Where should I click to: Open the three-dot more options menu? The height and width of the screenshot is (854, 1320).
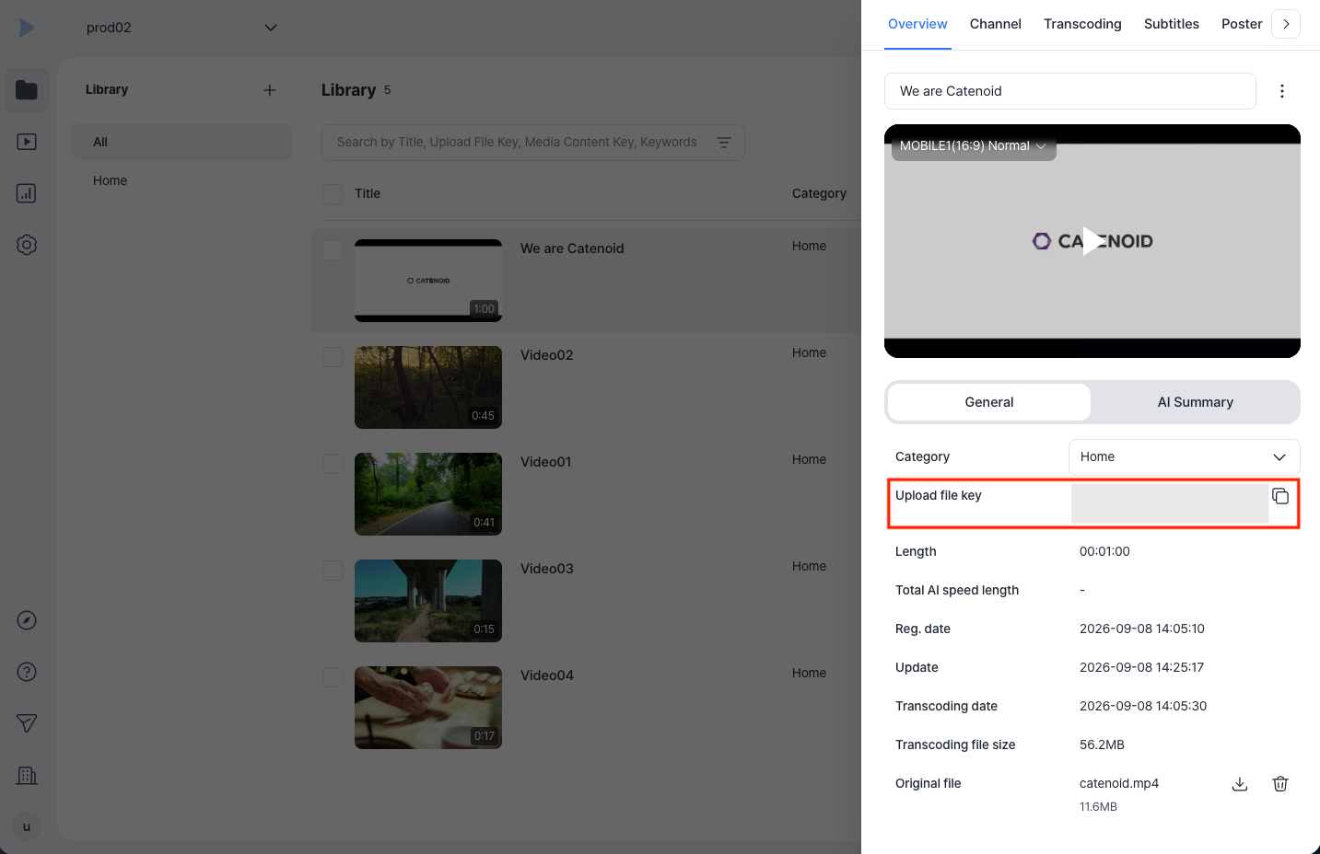[x=1282, y=91]
